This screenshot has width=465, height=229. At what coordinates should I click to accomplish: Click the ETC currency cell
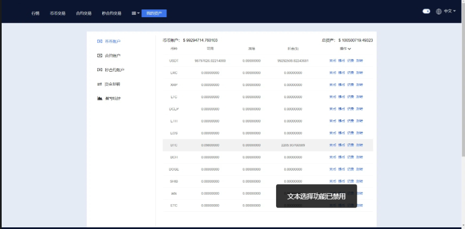pyautogui.click(x=174, y=205)
